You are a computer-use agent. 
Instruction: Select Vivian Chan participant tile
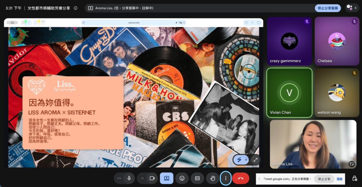[x=289, y=93]
